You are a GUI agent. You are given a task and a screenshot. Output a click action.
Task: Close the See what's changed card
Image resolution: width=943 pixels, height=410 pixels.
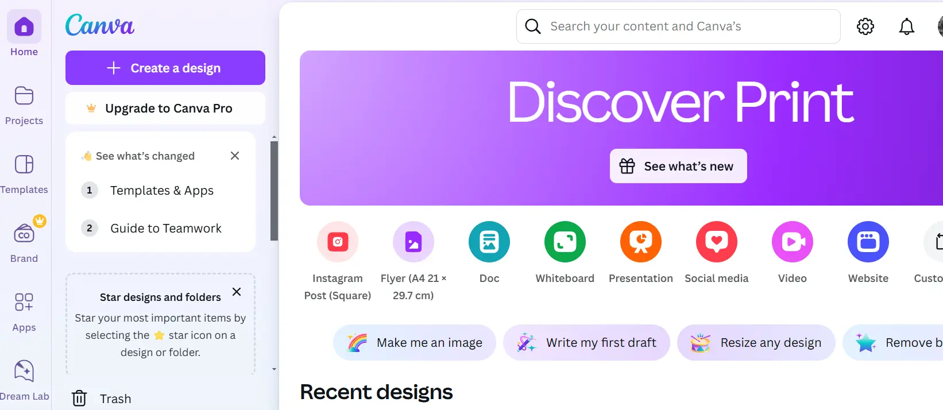235,156
